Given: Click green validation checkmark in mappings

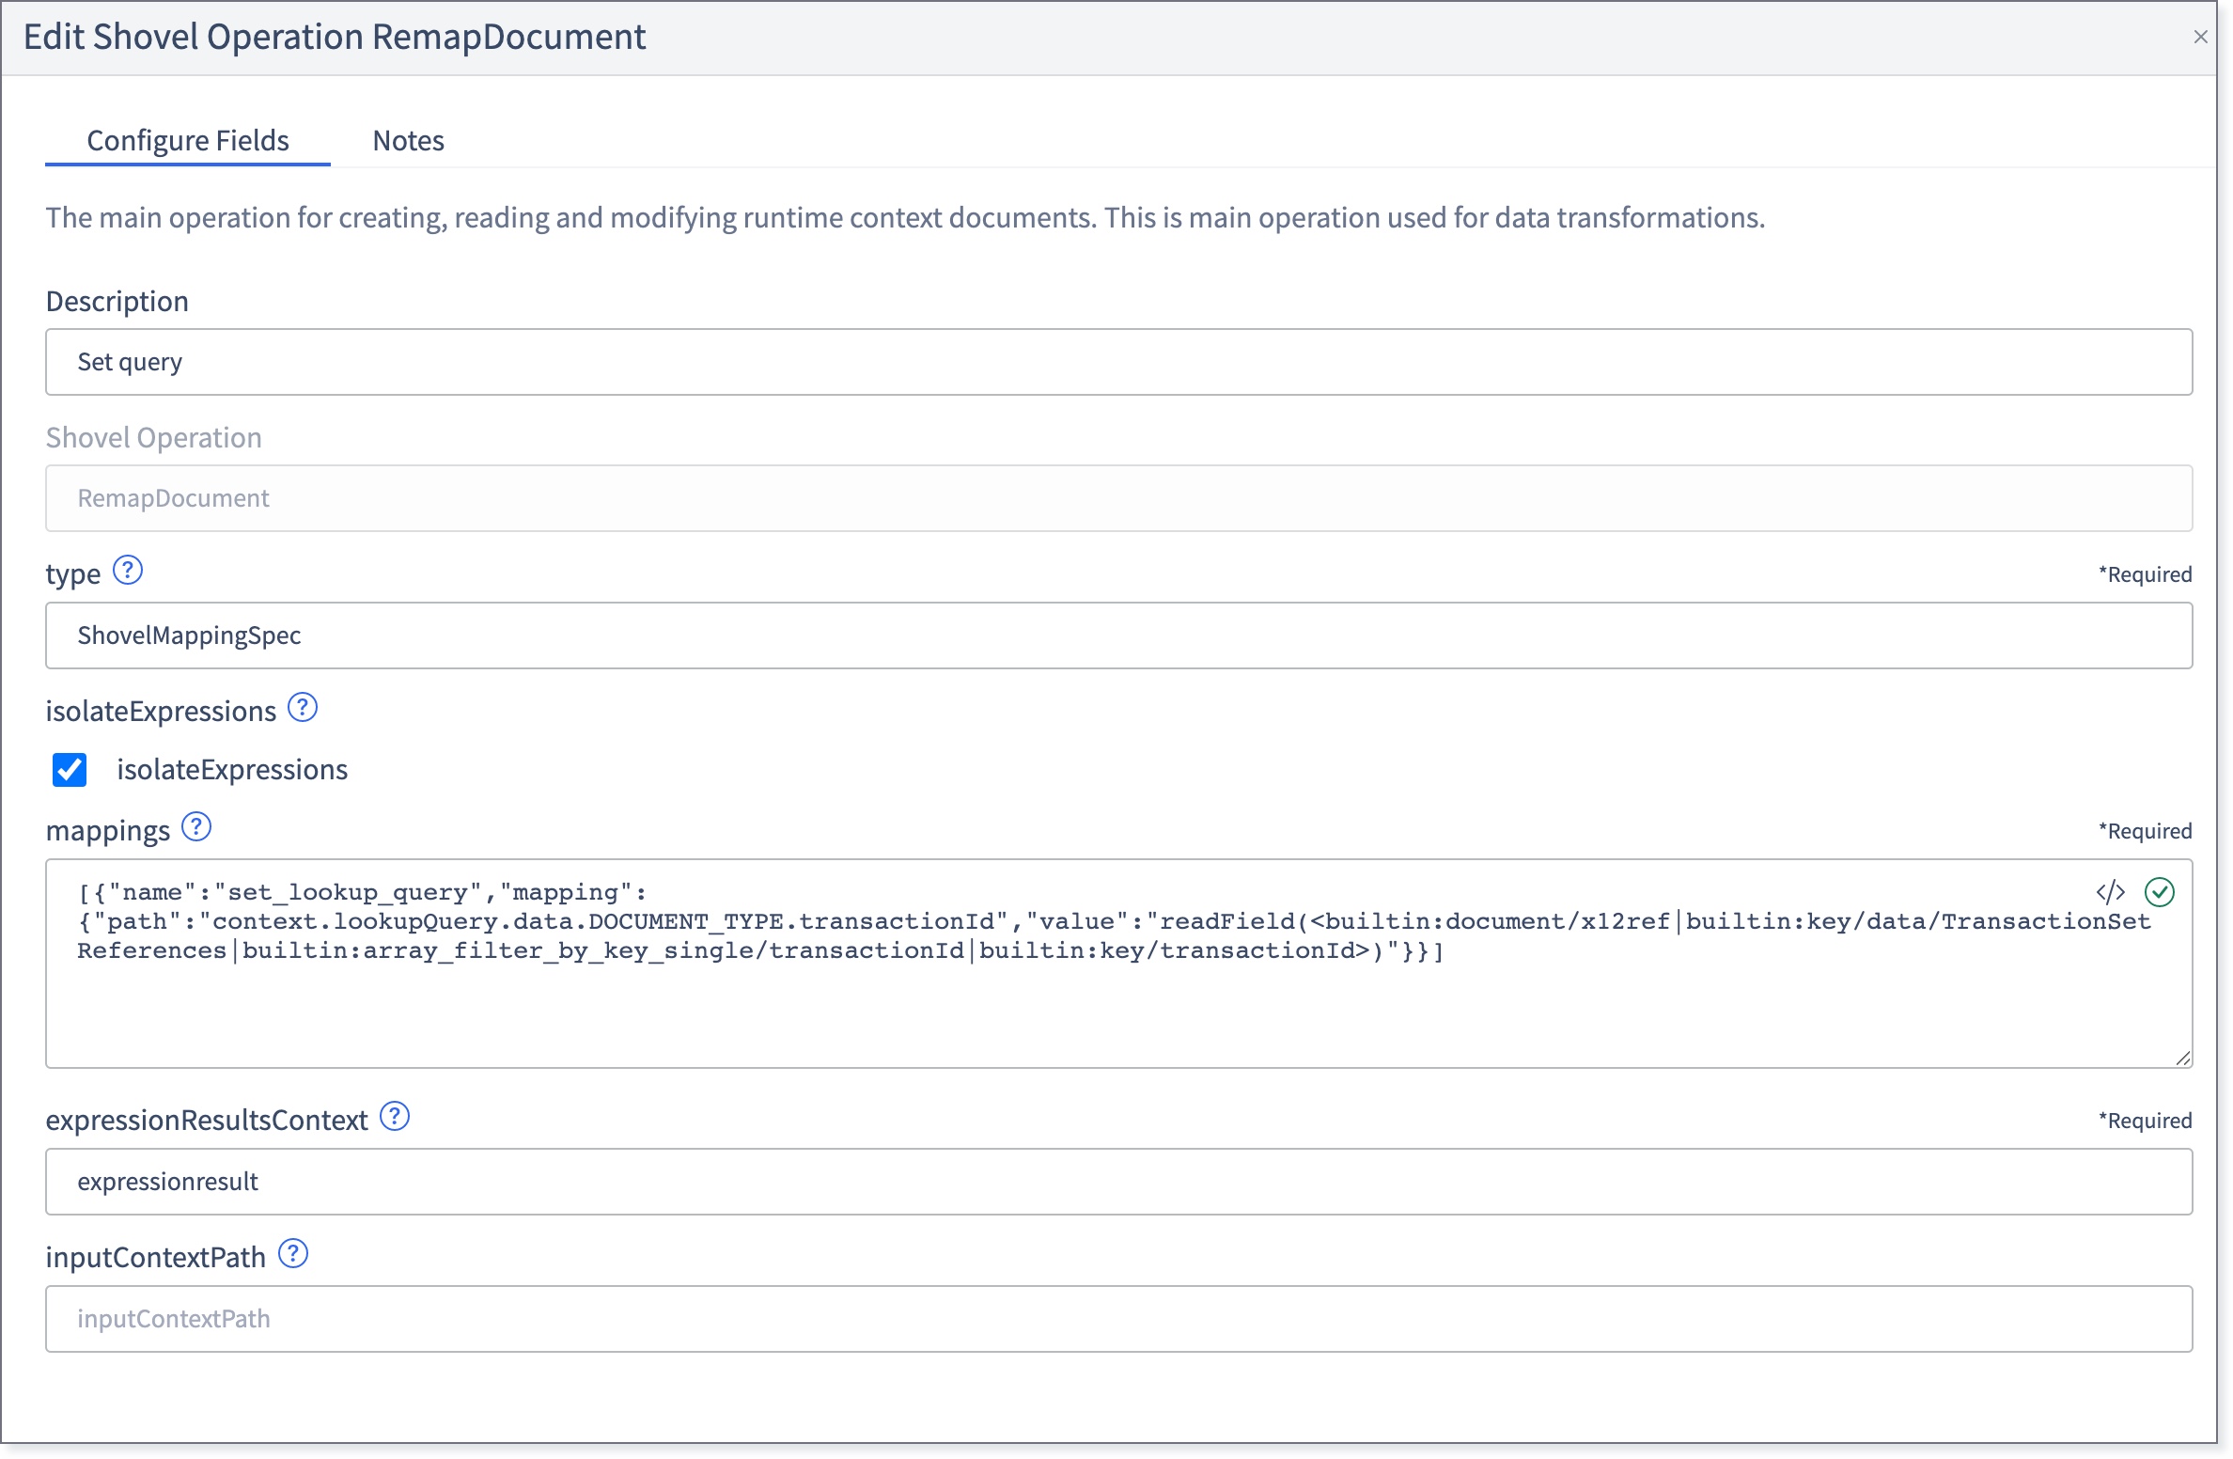Looking at the screenshot, I should [2160, 892].
